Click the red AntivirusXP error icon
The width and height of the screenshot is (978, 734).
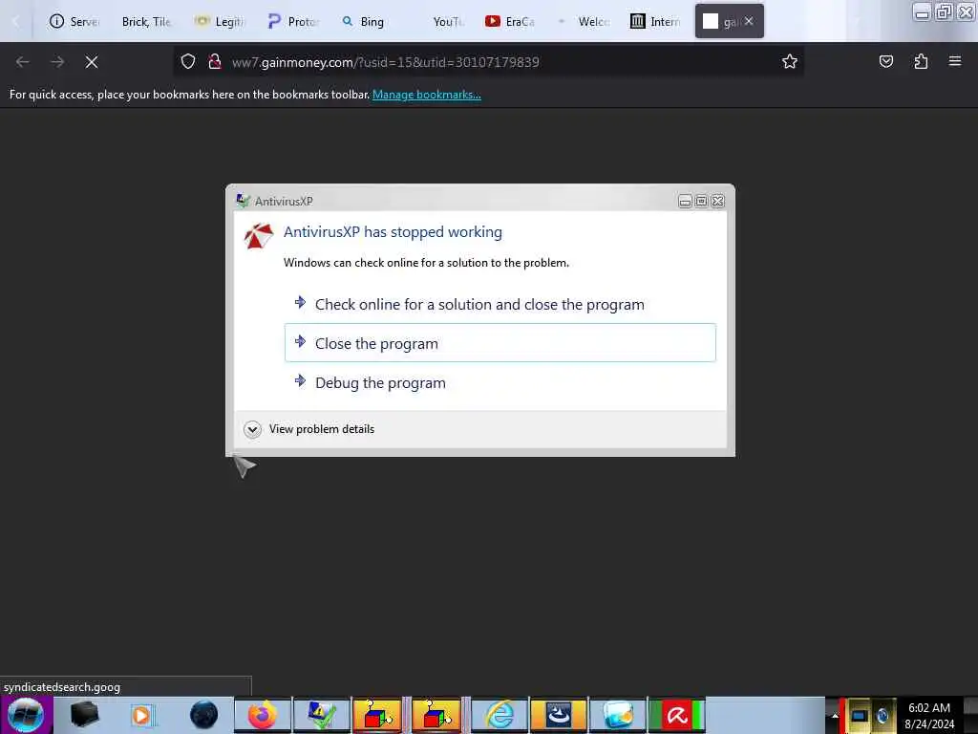point(258,236)
